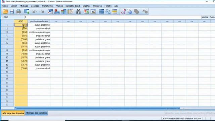Select 'problème grave' cell in row 5
The width and height of the screenshot is (215, 121).
[39, 39]
